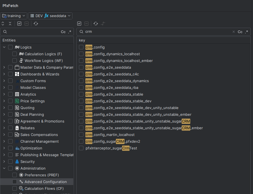253x194 pixels.
Task: Select Preferences (PREF) in the tree
Action: [42, 175]
